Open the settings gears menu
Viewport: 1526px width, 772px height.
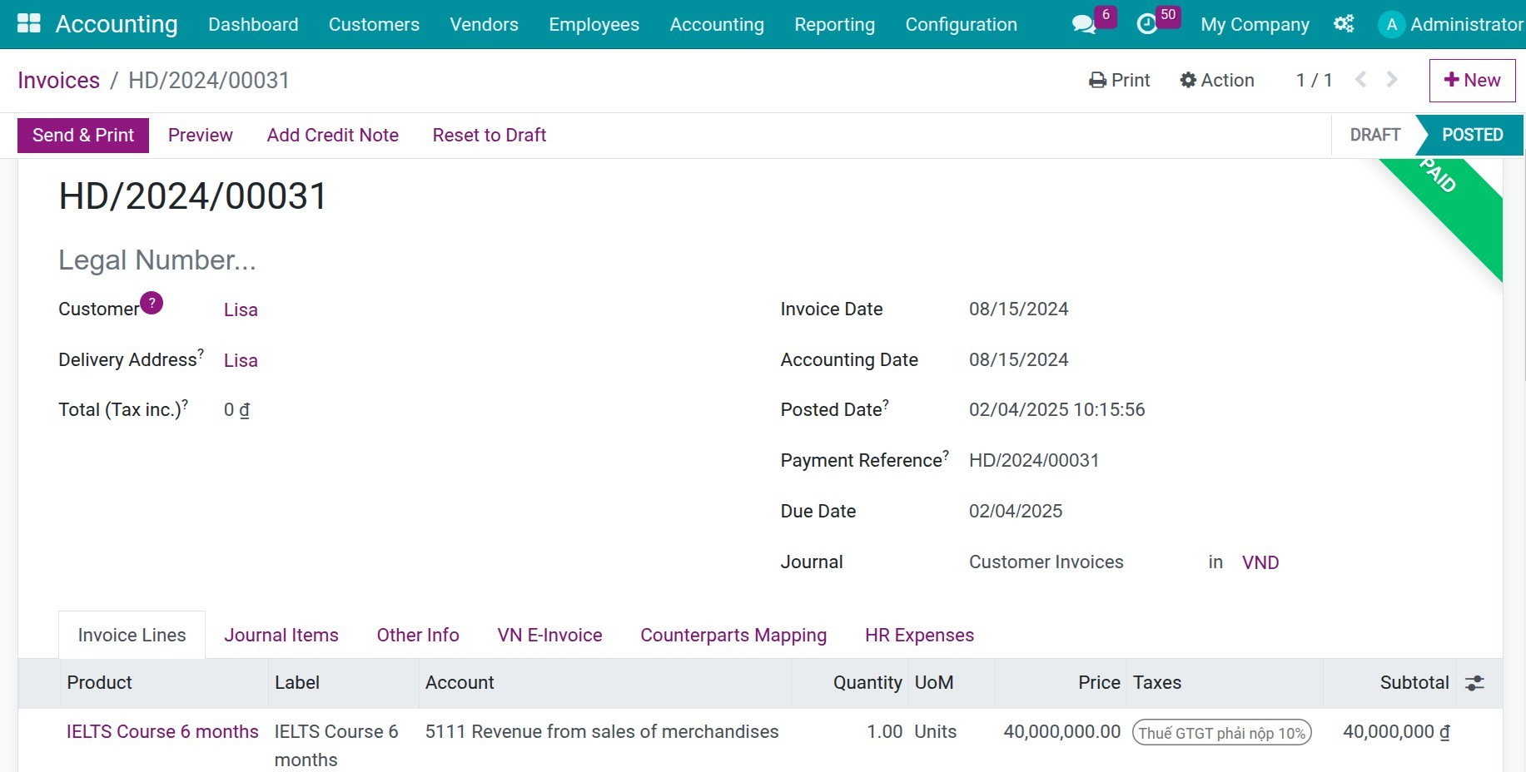1343,24
